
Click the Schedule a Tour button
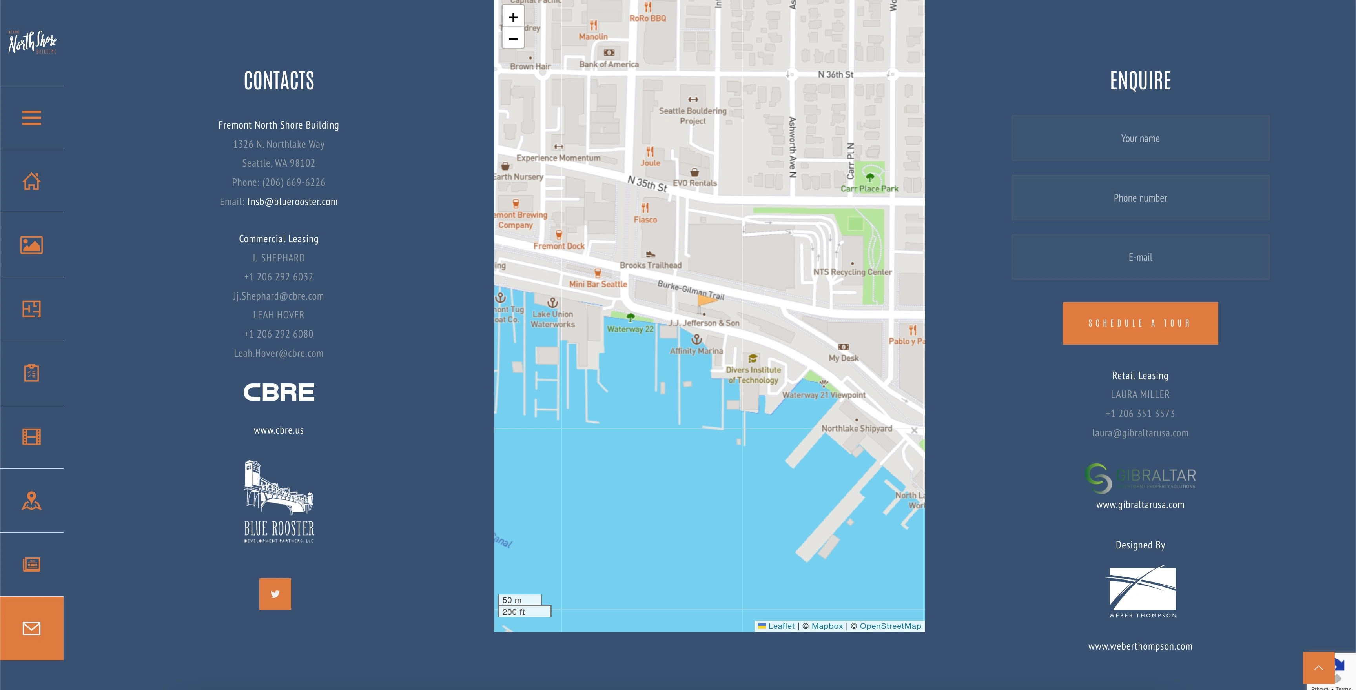[1140, 323]
